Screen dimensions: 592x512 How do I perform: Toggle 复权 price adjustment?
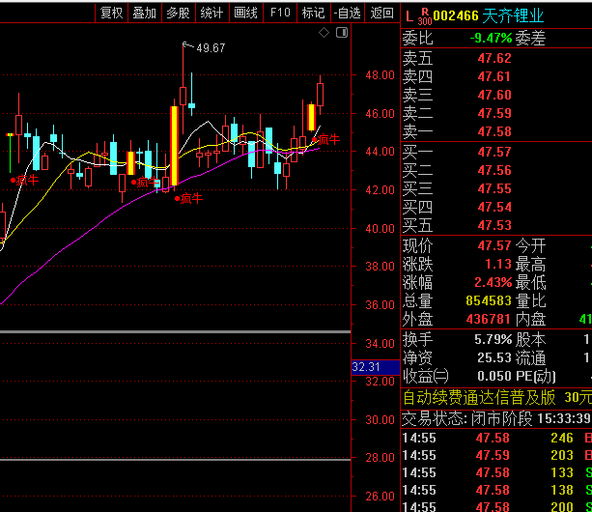111,13
